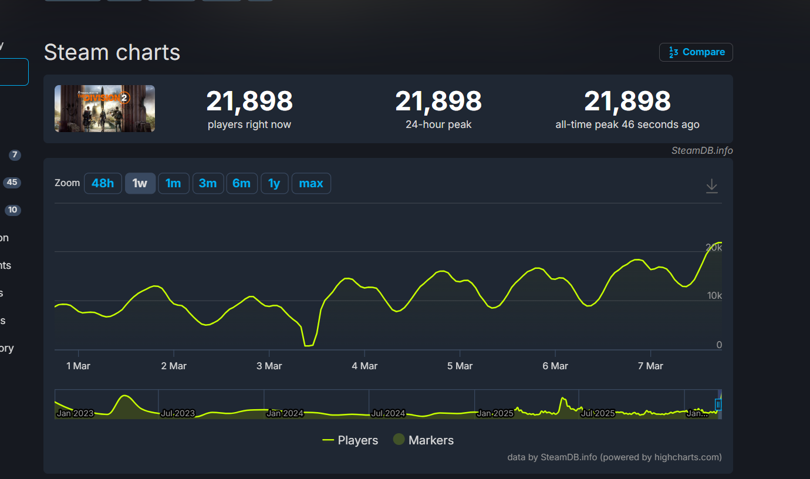Viewport: 810px width, 479px height.
Task: Switch zoom to 1m
Action: [x=173, y=183]
